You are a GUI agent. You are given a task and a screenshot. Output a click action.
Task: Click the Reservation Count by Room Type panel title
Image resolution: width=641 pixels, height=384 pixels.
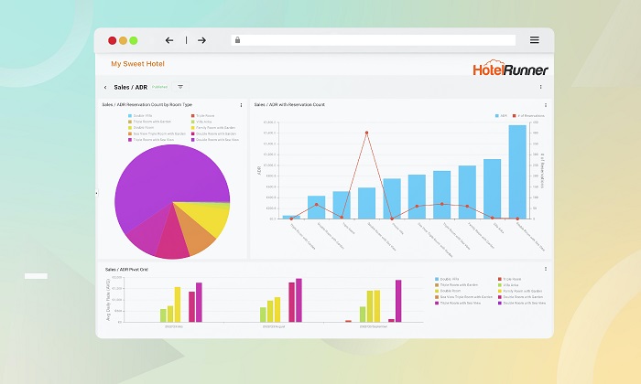[147, 105]
